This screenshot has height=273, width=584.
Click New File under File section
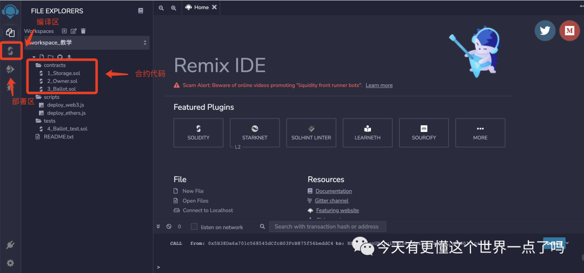click(189, 191)
